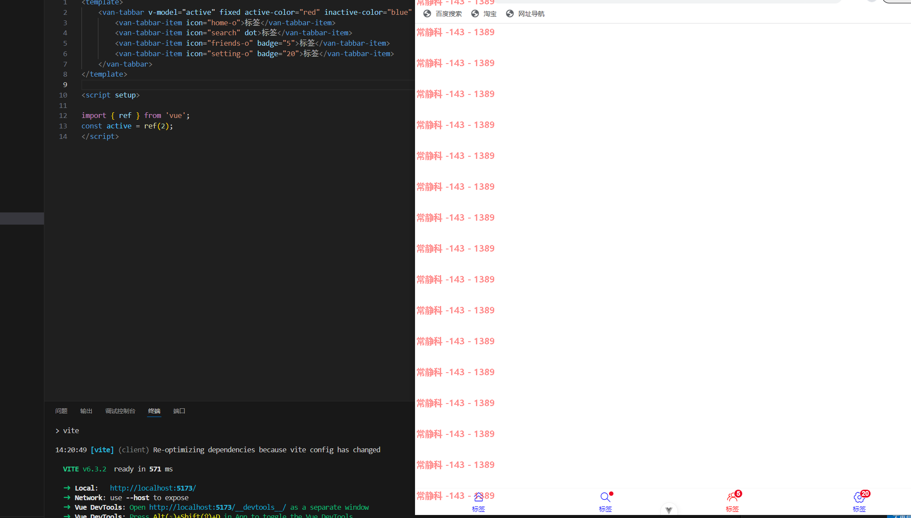This screenshot has width=911, height=518.
Task: Click the 'fixed' attribute on van-tabbar
Action: point(230,12)
